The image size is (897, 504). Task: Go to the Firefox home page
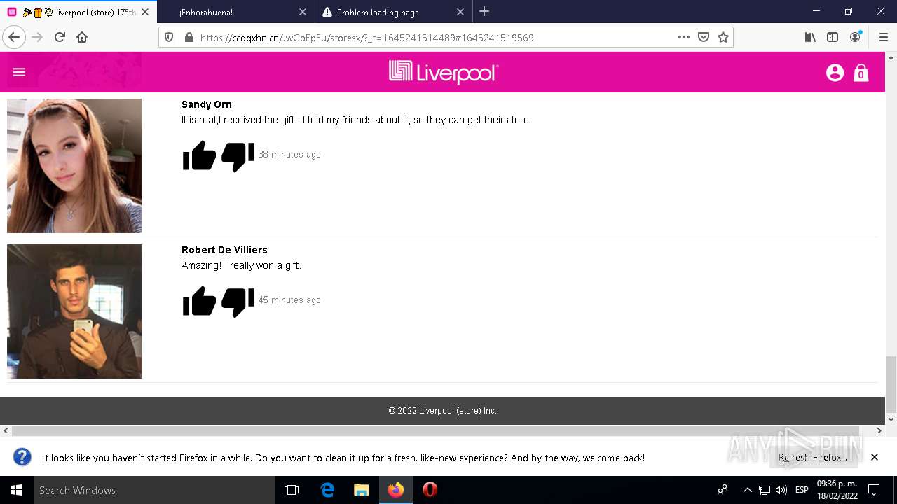tap(82, 38)
